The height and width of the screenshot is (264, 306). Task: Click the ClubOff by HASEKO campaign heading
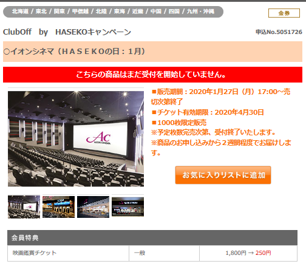(x=67, y=32)
